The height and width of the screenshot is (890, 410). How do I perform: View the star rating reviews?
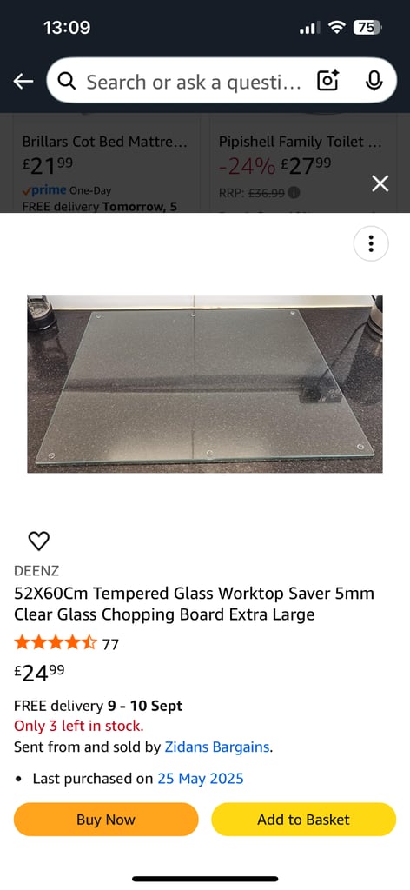66,644
